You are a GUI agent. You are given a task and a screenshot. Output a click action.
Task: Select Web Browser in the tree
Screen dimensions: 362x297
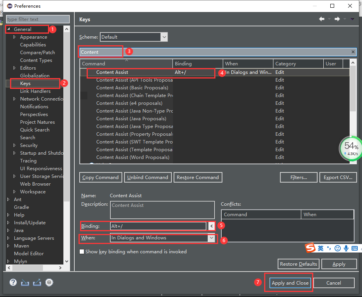coord(35,184)
